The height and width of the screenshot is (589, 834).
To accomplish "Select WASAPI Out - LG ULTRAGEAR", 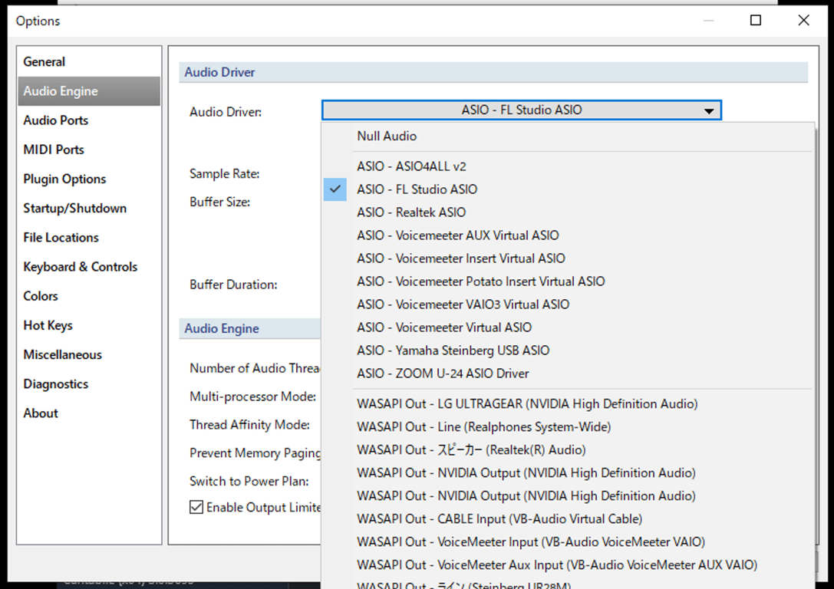I will pyautogui.click(x=568, y=404).
